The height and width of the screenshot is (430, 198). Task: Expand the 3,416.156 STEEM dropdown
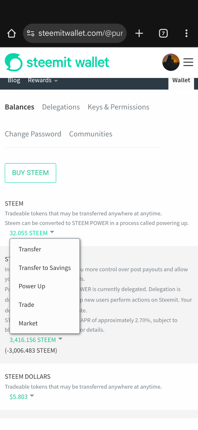pyautogui.click(x=36, y=340)
